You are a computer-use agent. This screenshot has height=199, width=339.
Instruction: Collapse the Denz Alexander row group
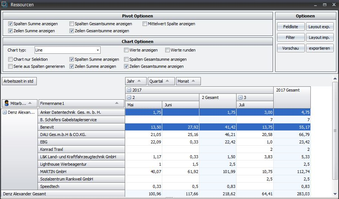4,112
